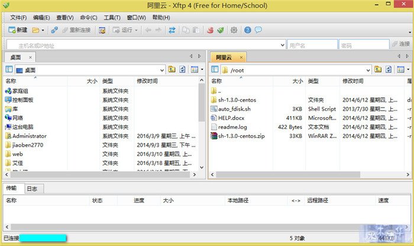Change view mode icon in local pane
The width and height of the screenshot is (414, 246).
[x=195, y=70]
